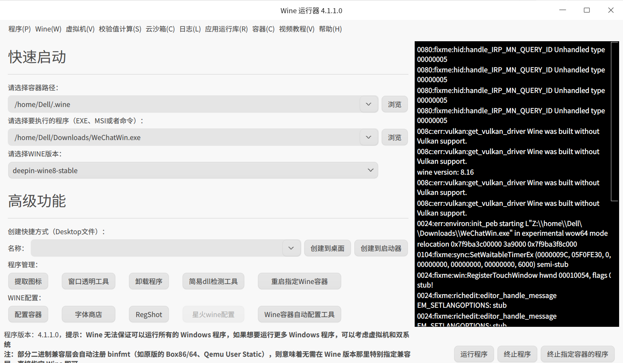Open the 日志(L) menu

click(x=190, y=29)
